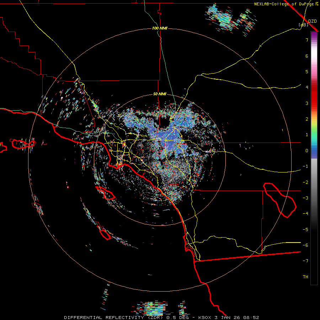
Task: Click the DIFFERENTIAL REFLECTIVITY (ZDR) product title
Action: pos(114,318)
